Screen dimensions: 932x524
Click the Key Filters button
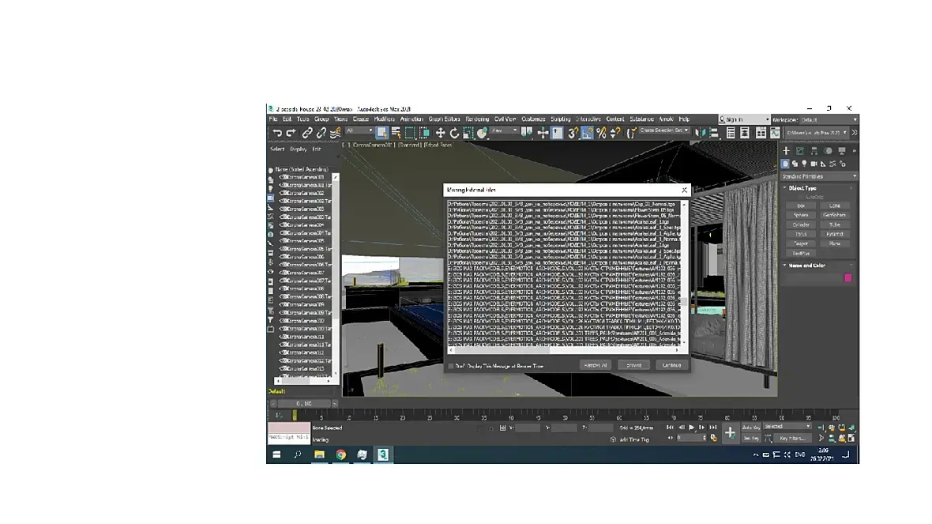coord(793,439)
